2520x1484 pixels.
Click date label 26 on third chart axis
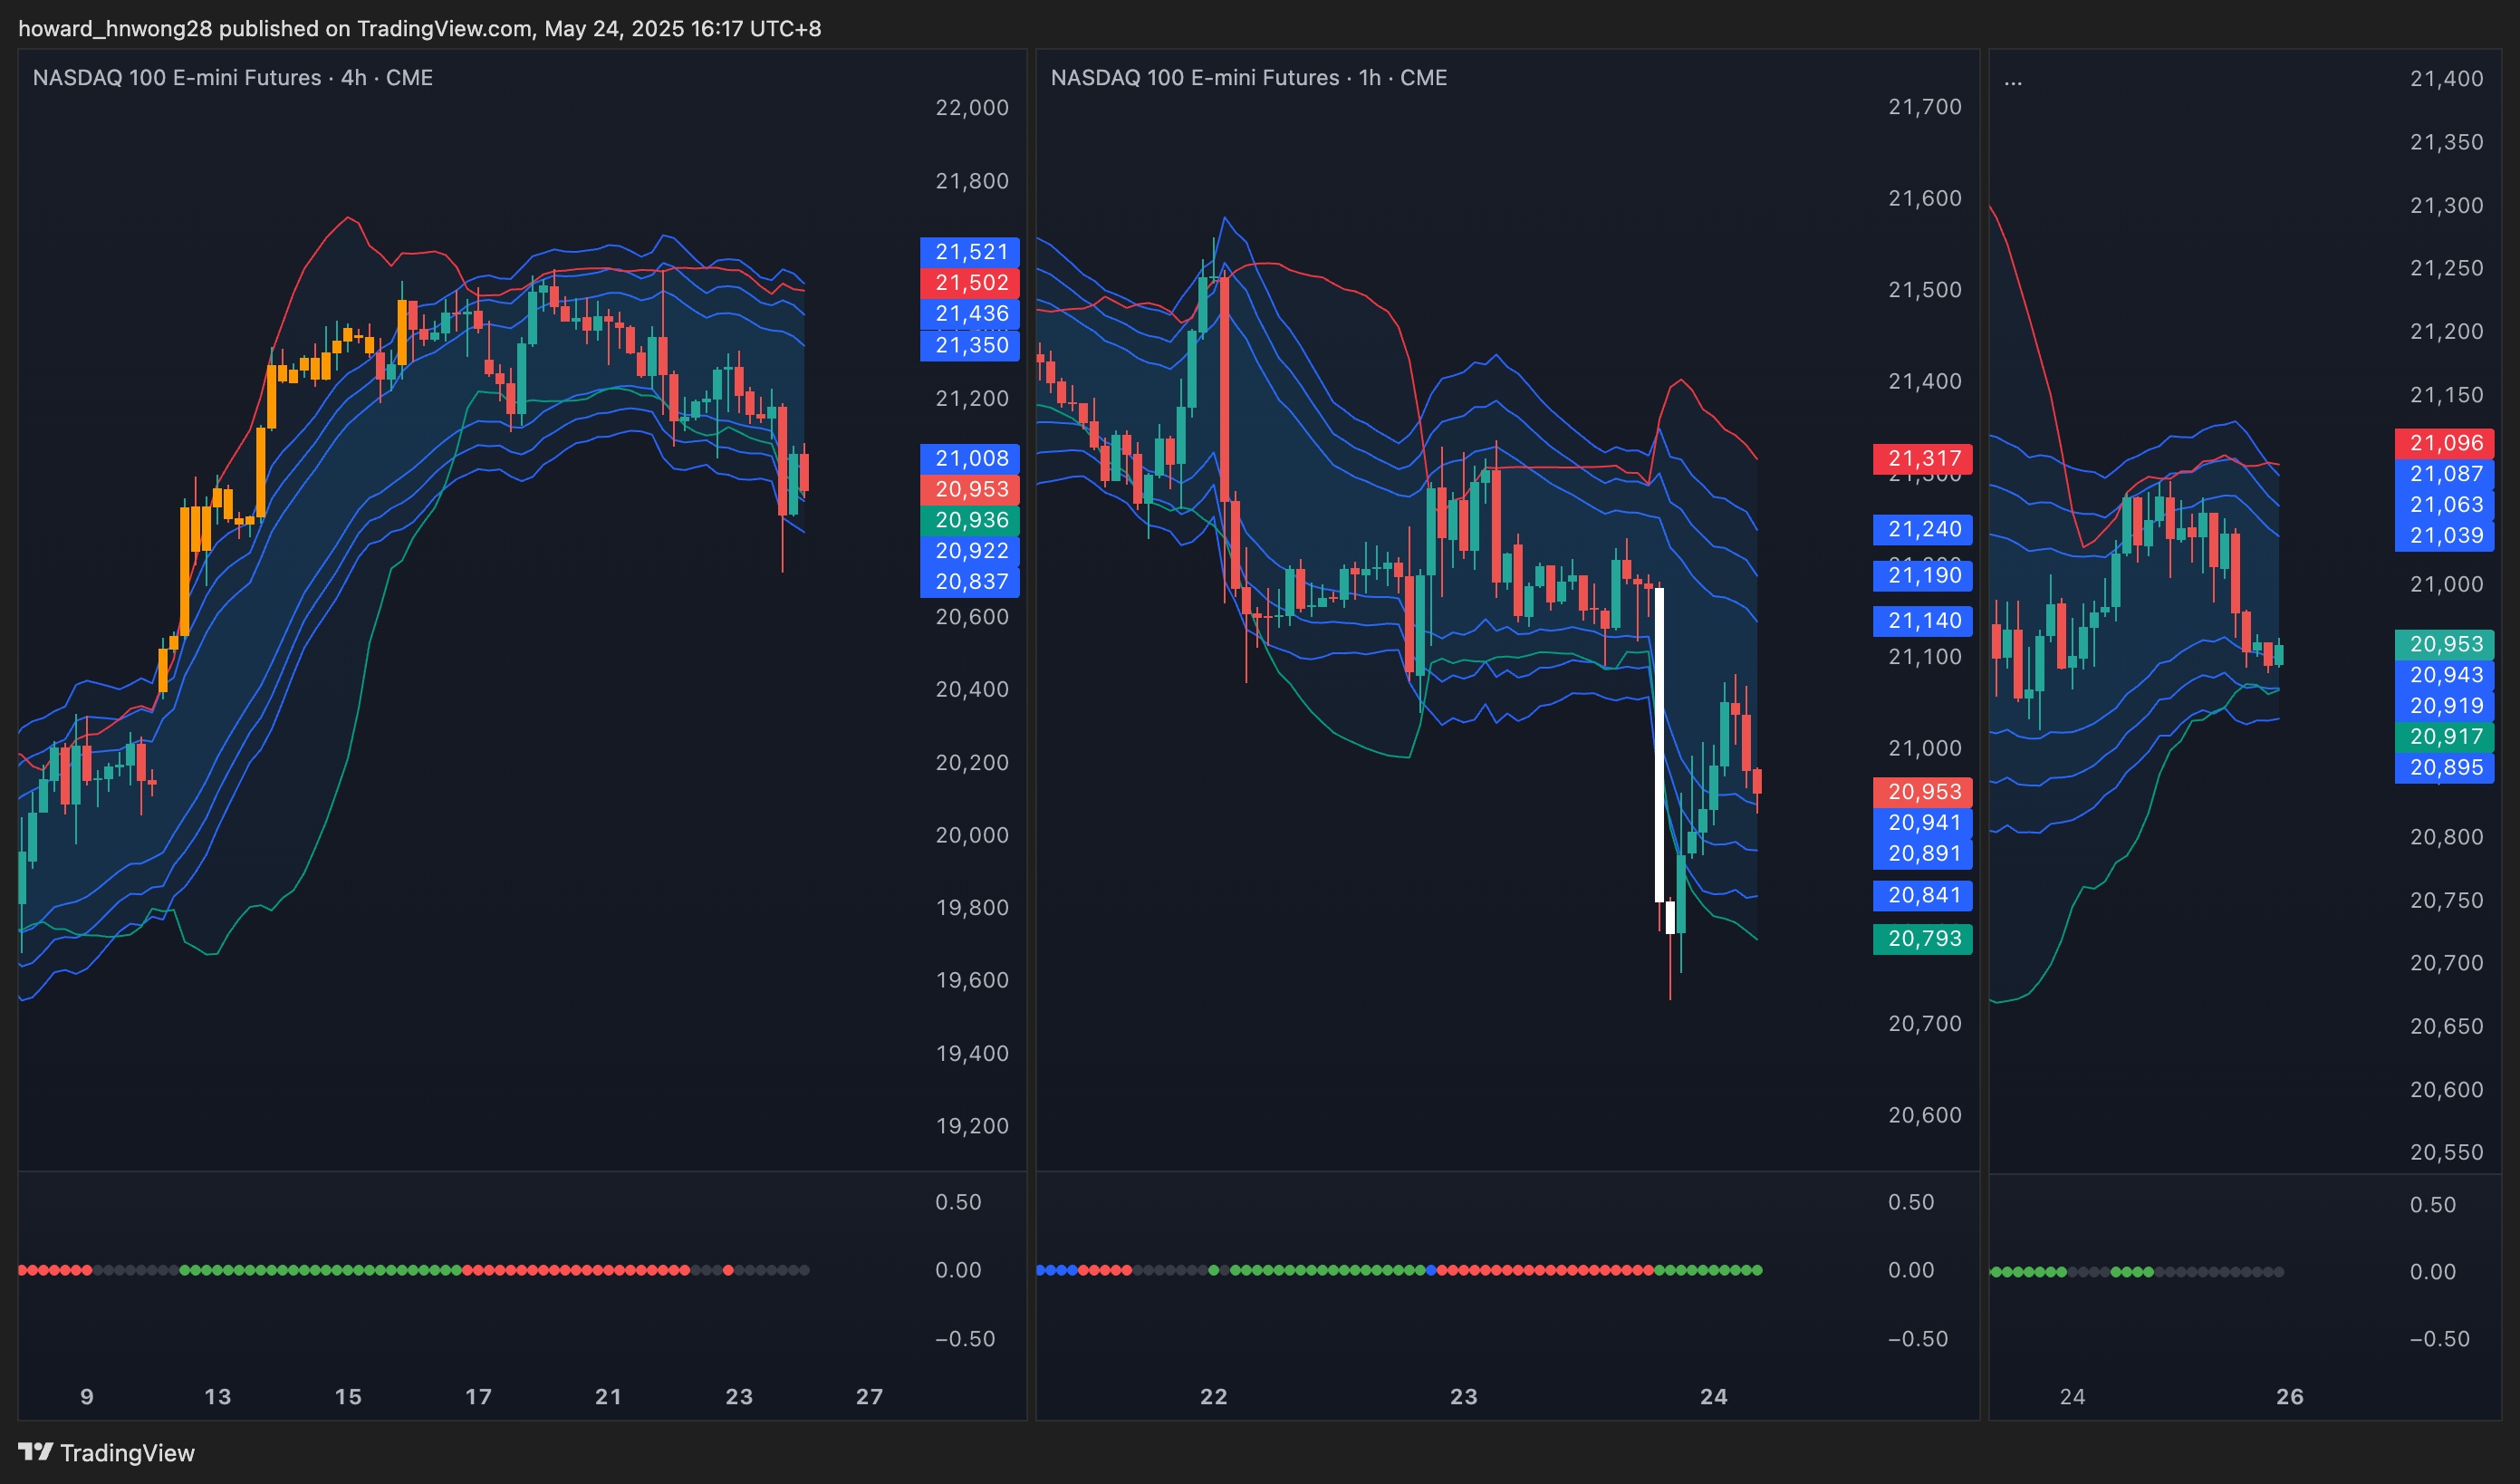pyautogui.click(x=2289, y=1397)
